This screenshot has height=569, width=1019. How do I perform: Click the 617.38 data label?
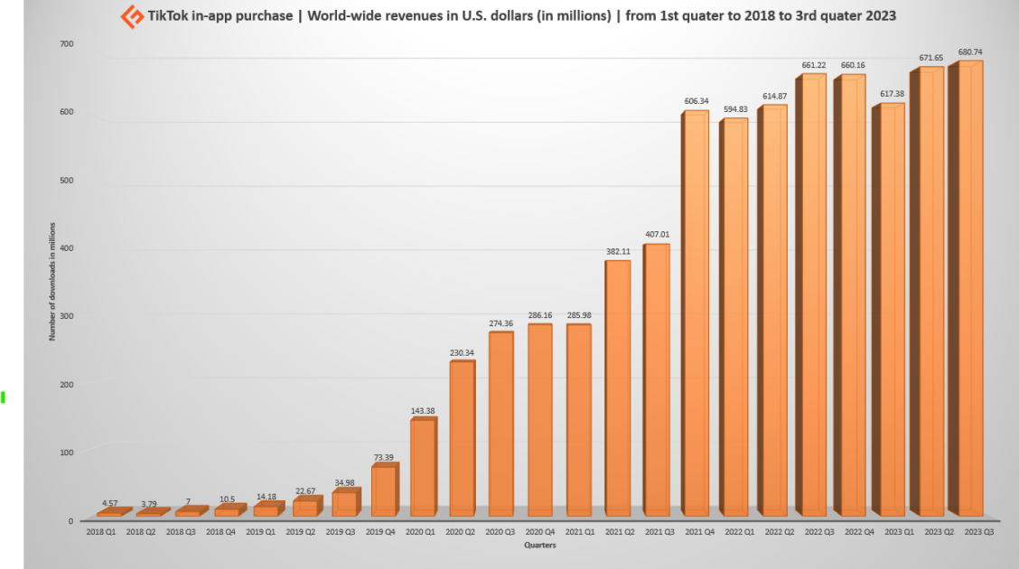click(x=893, y=94)
